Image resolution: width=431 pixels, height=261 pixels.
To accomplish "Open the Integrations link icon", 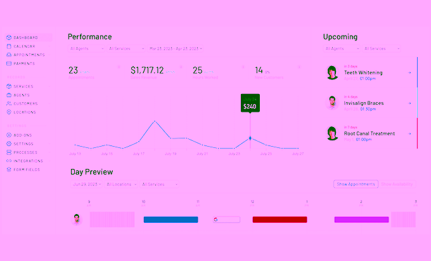I will tap(8, 161).
